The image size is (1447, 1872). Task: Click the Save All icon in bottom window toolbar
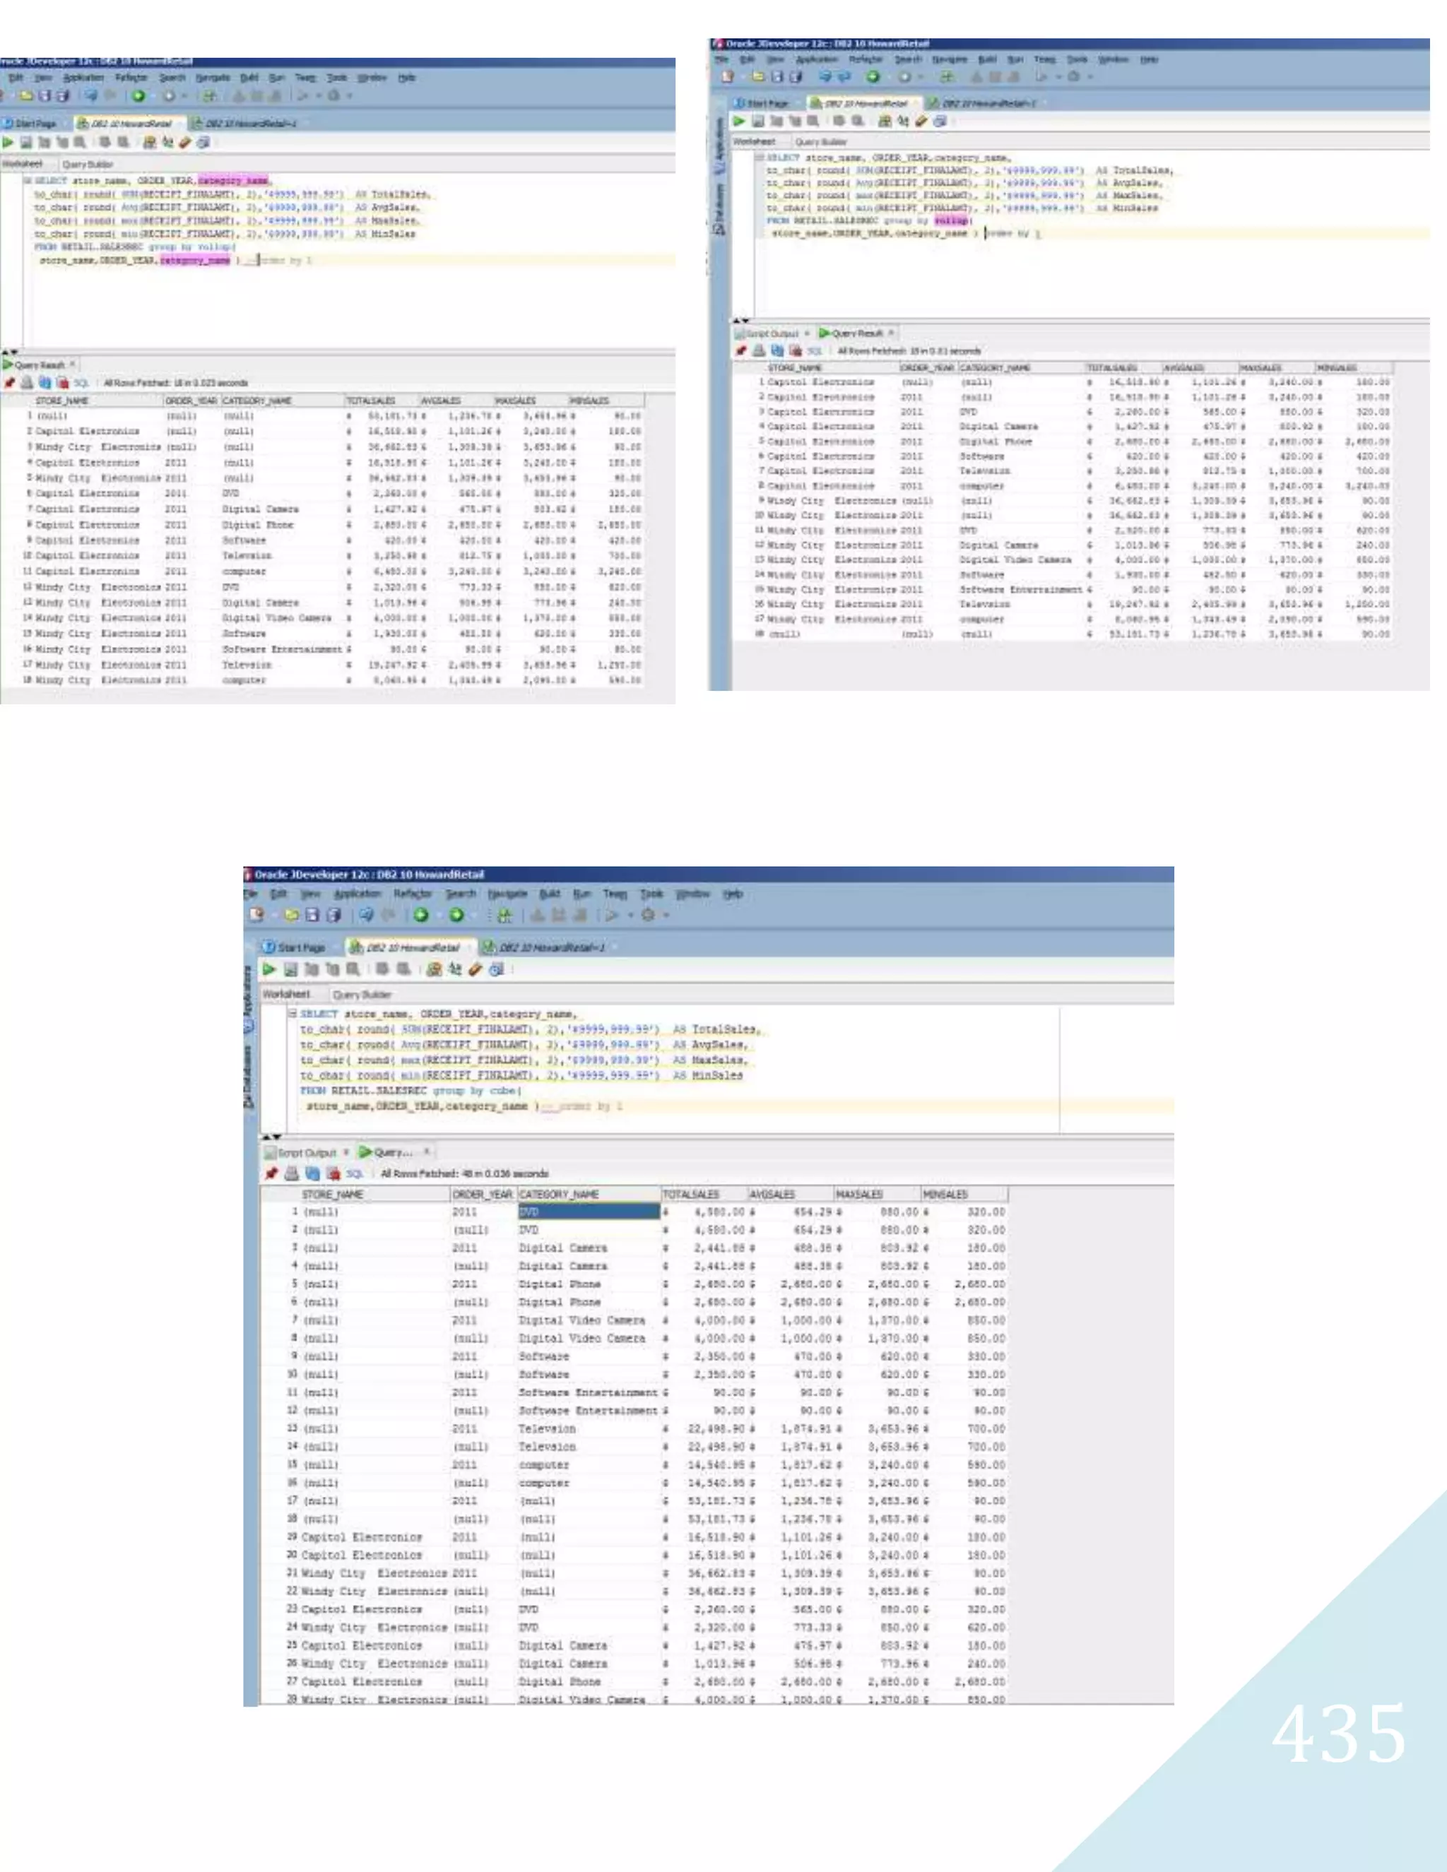[x=333, y=915]
